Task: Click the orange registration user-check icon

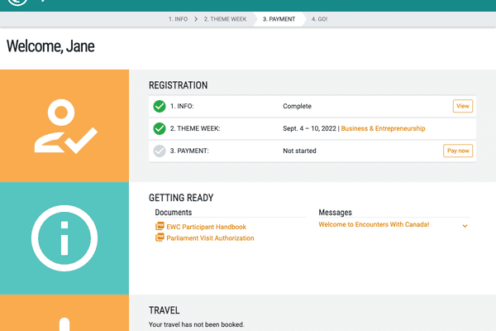Action: (x=64, y=126)
